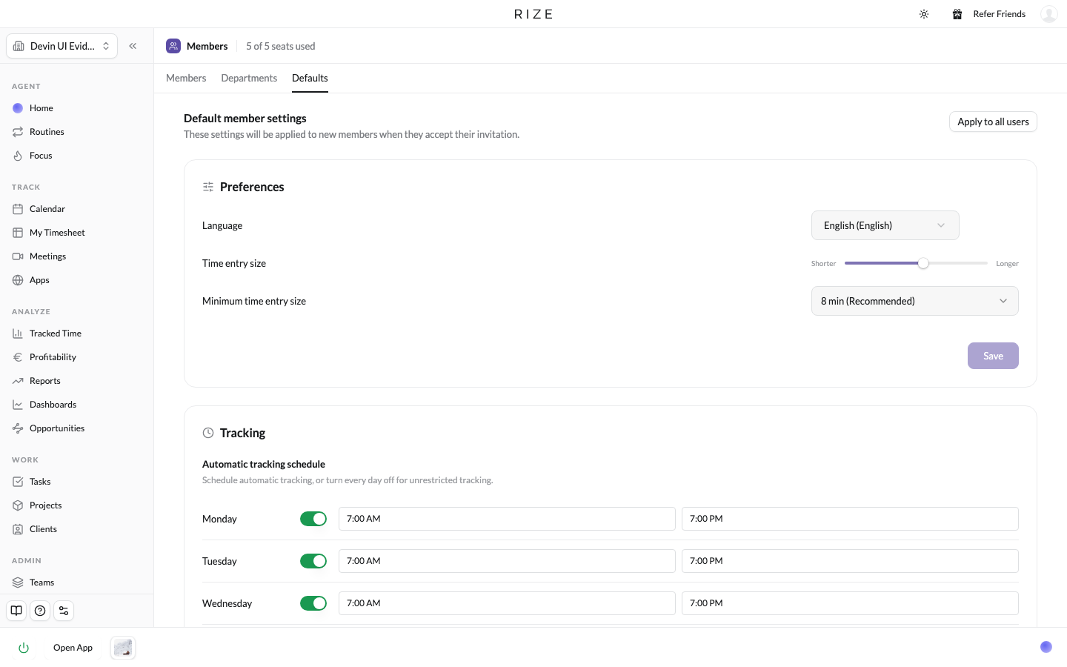This screenshot has height=667, width=1067.
Task: Toggle light mode sun icon
Action: coord(924,14)
